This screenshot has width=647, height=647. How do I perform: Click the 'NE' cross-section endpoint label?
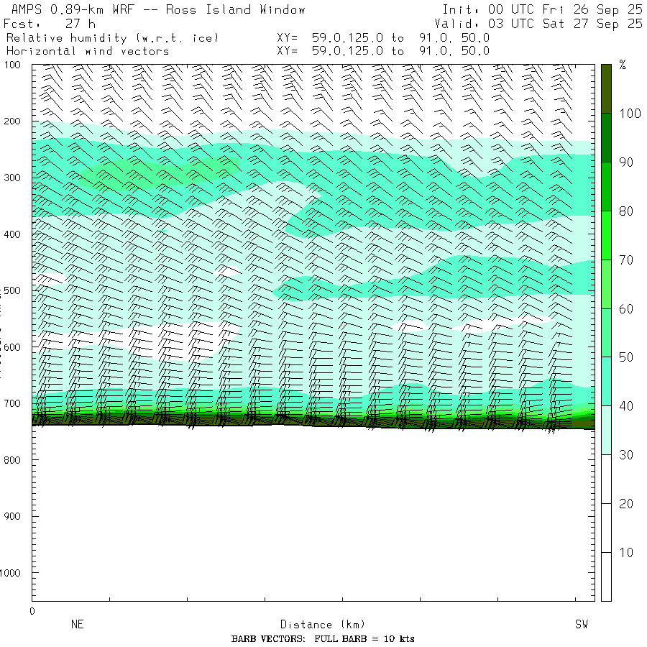coord(77,624)
